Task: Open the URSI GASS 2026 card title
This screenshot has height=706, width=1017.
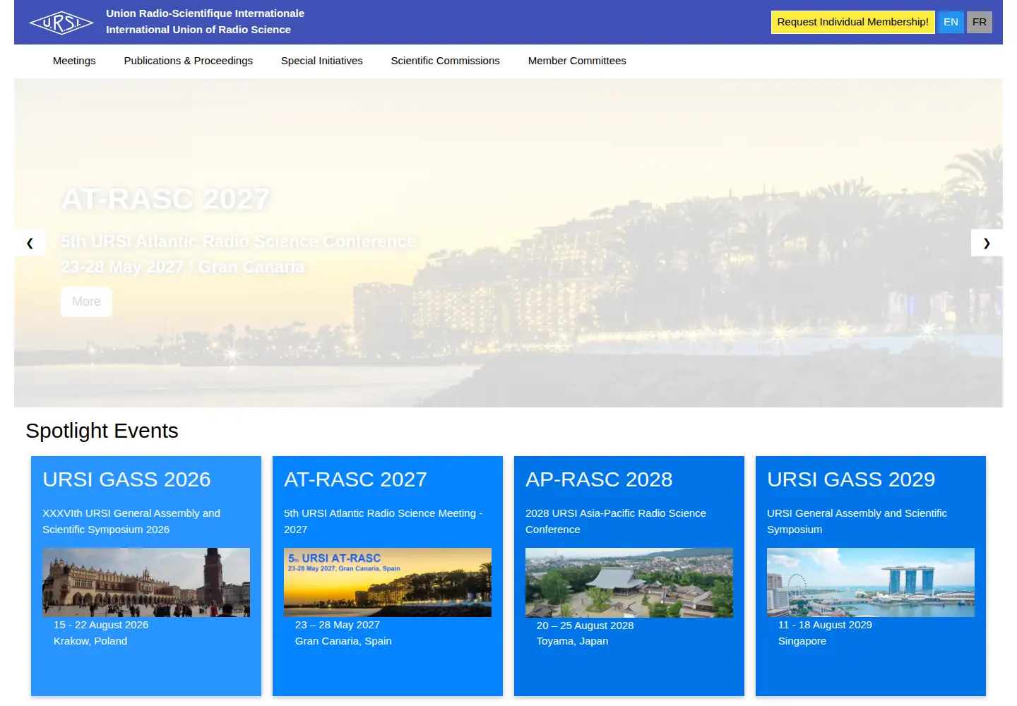Action: tap(126, 479)
